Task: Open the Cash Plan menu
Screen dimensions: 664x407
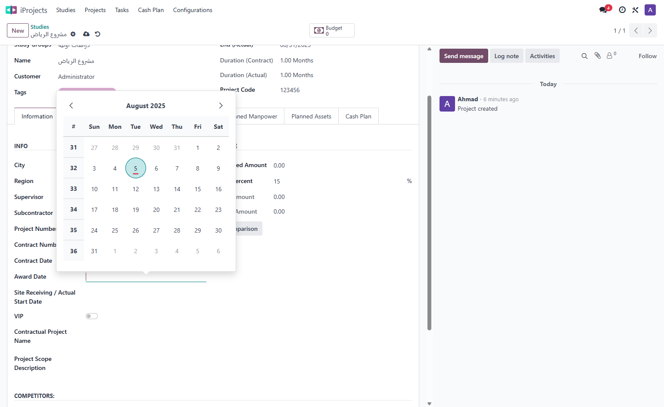Action: tap(151, 10)
